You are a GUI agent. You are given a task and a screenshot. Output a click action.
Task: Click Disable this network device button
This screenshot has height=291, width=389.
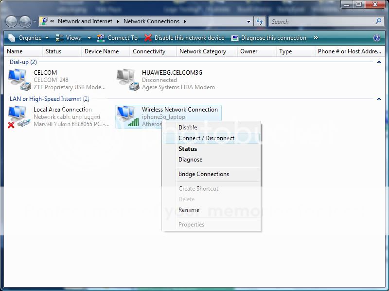184,38
